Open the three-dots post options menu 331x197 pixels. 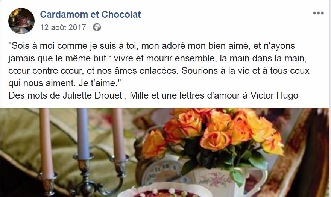click(318, 13)
